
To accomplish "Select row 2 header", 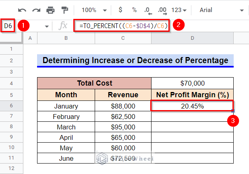I will (x=11, y=61).
